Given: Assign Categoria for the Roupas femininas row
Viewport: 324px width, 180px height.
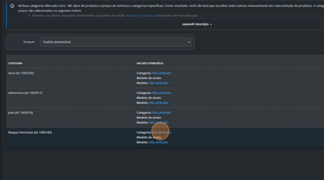Looking at the screenshot, I should [x=161, y=132].
